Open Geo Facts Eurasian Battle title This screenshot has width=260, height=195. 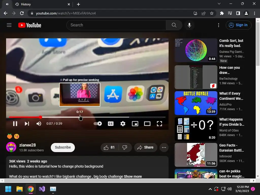pyautogui.click(x=232, y=148)
